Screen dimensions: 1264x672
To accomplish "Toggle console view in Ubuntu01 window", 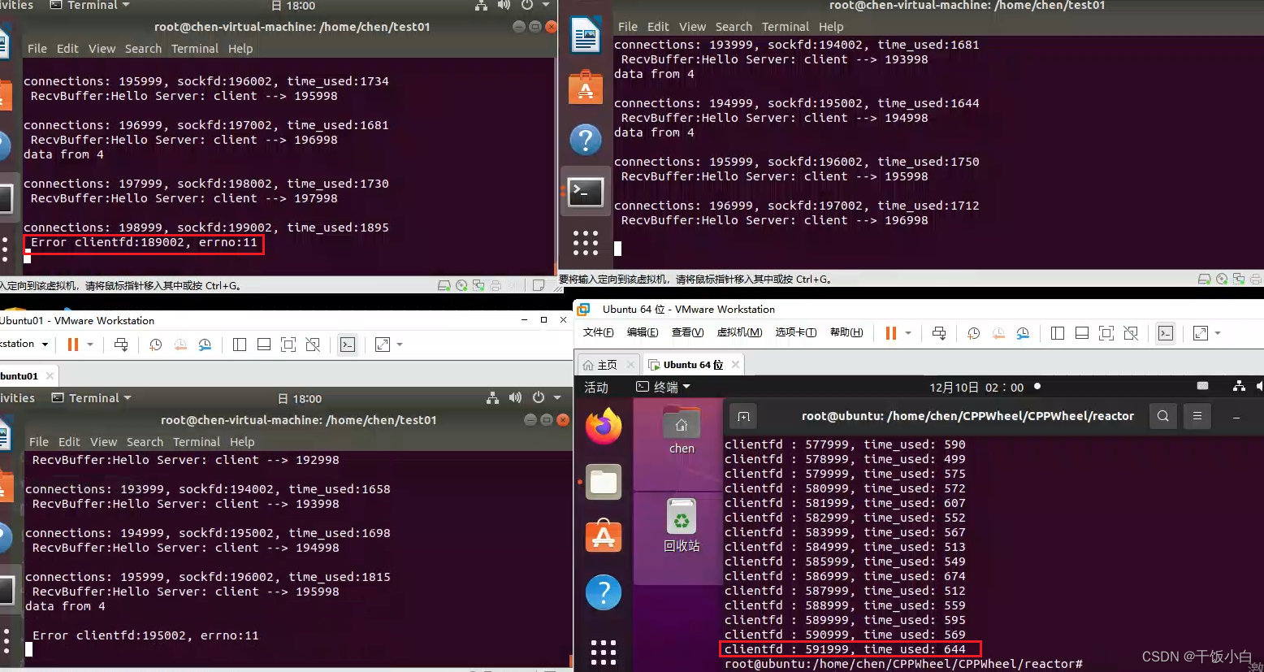I will (348, 345).
